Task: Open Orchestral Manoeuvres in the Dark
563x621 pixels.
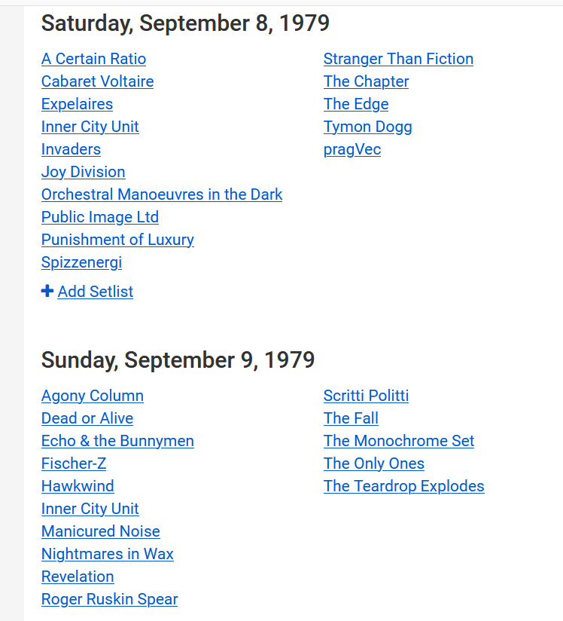Action: click(162, 194)
